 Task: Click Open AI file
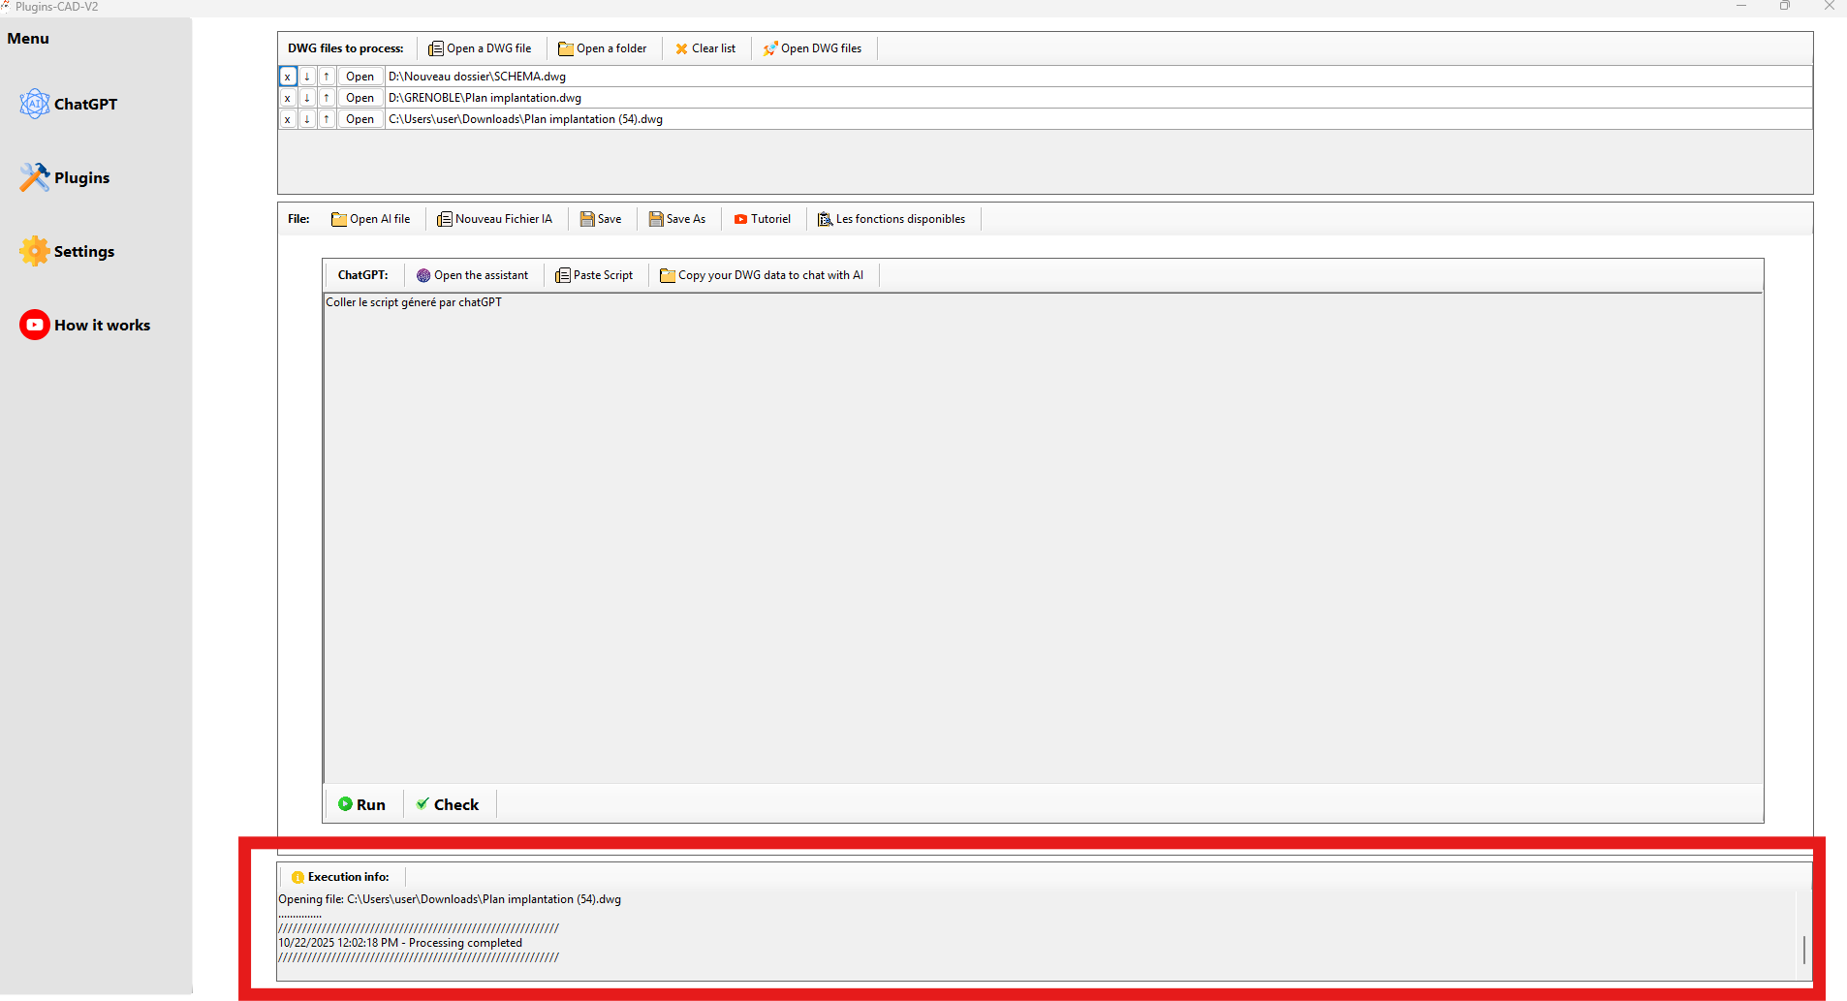pyautogui.click(x=371, y=219)
